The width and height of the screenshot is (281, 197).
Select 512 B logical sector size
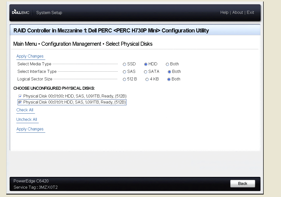coord(124,79)
